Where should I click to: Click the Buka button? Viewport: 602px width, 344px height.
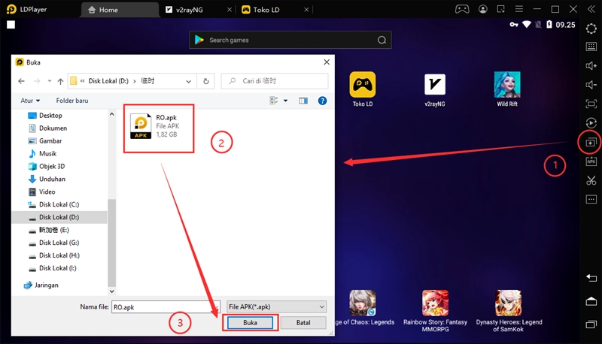250,322
